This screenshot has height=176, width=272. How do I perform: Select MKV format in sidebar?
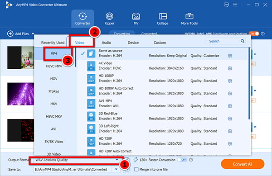(x=54, y=104)
